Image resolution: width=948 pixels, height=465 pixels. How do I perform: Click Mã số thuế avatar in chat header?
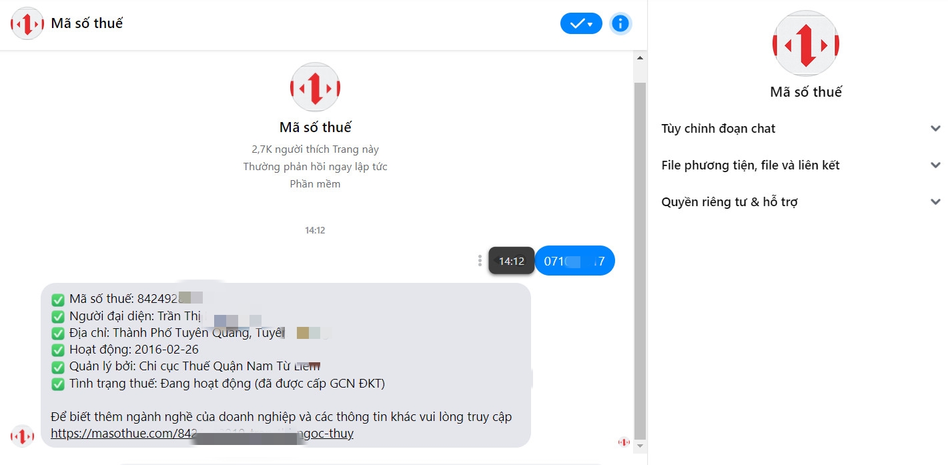pos(27,24)
